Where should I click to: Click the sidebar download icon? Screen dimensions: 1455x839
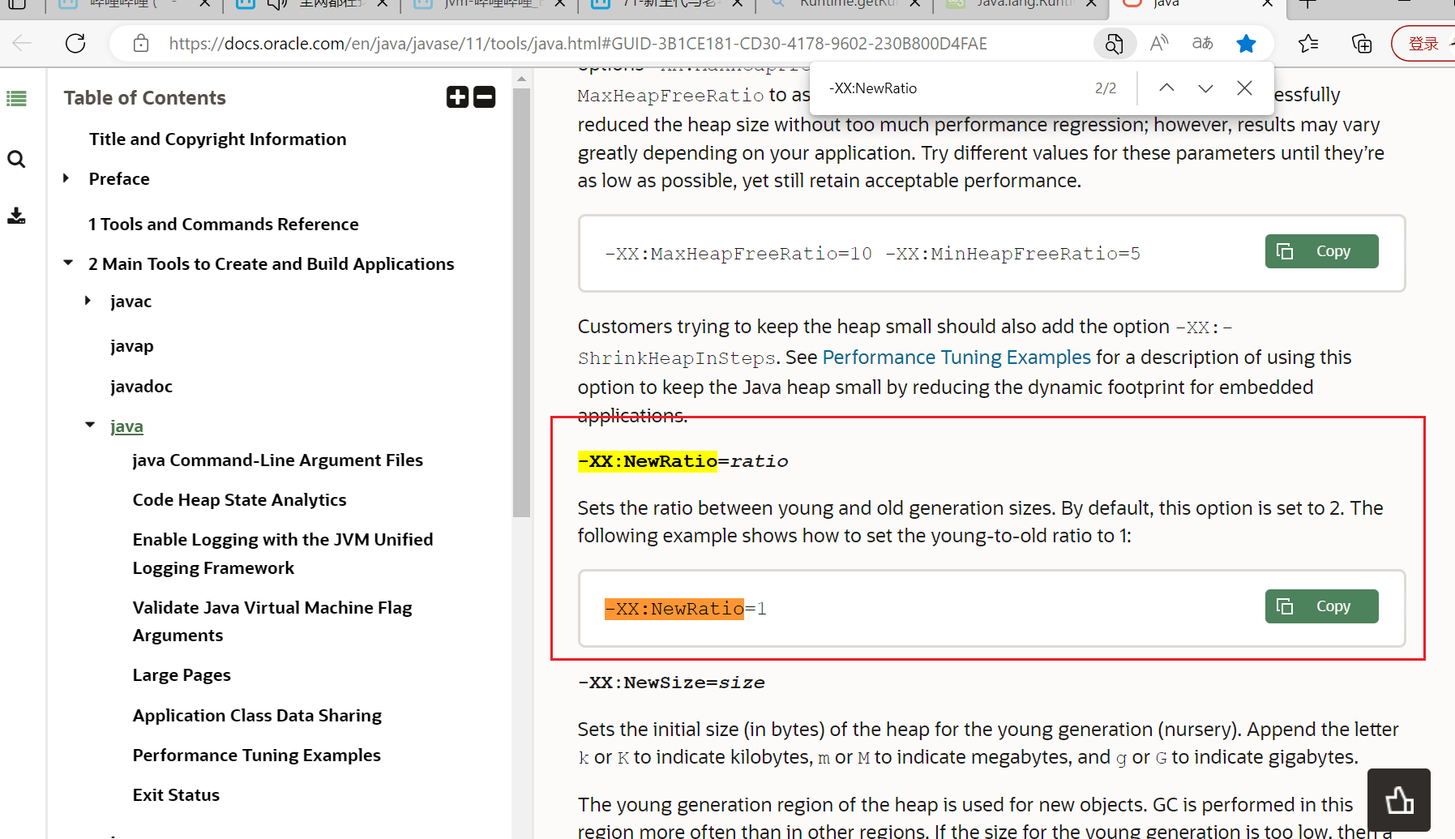[x=16, y=216]
